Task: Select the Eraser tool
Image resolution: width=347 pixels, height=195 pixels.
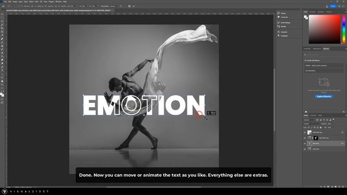Action: 2,53
